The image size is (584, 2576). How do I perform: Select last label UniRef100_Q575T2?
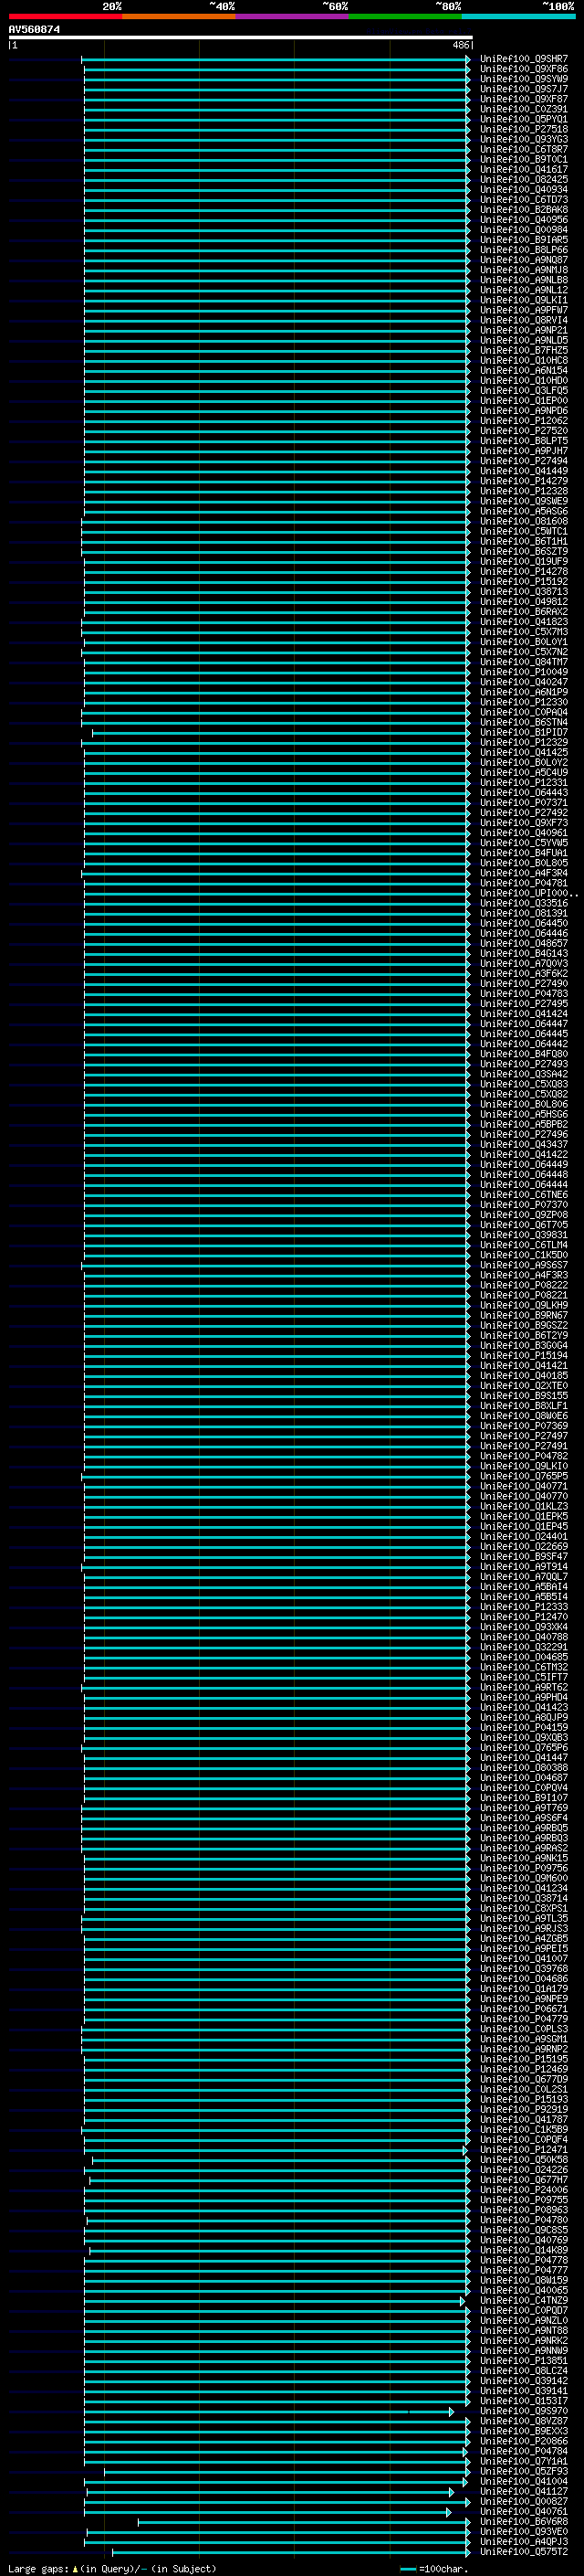point(524,2553)
